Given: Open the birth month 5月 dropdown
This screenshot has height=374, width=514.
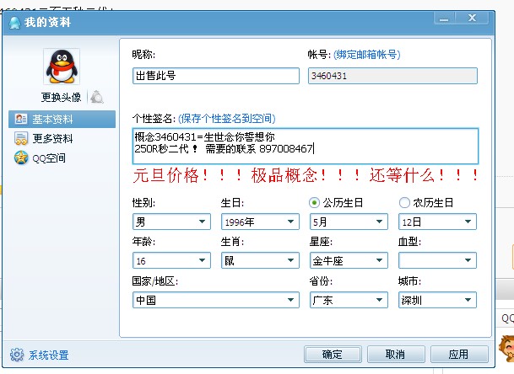Looking at the screenshot, I should (349, 222).
